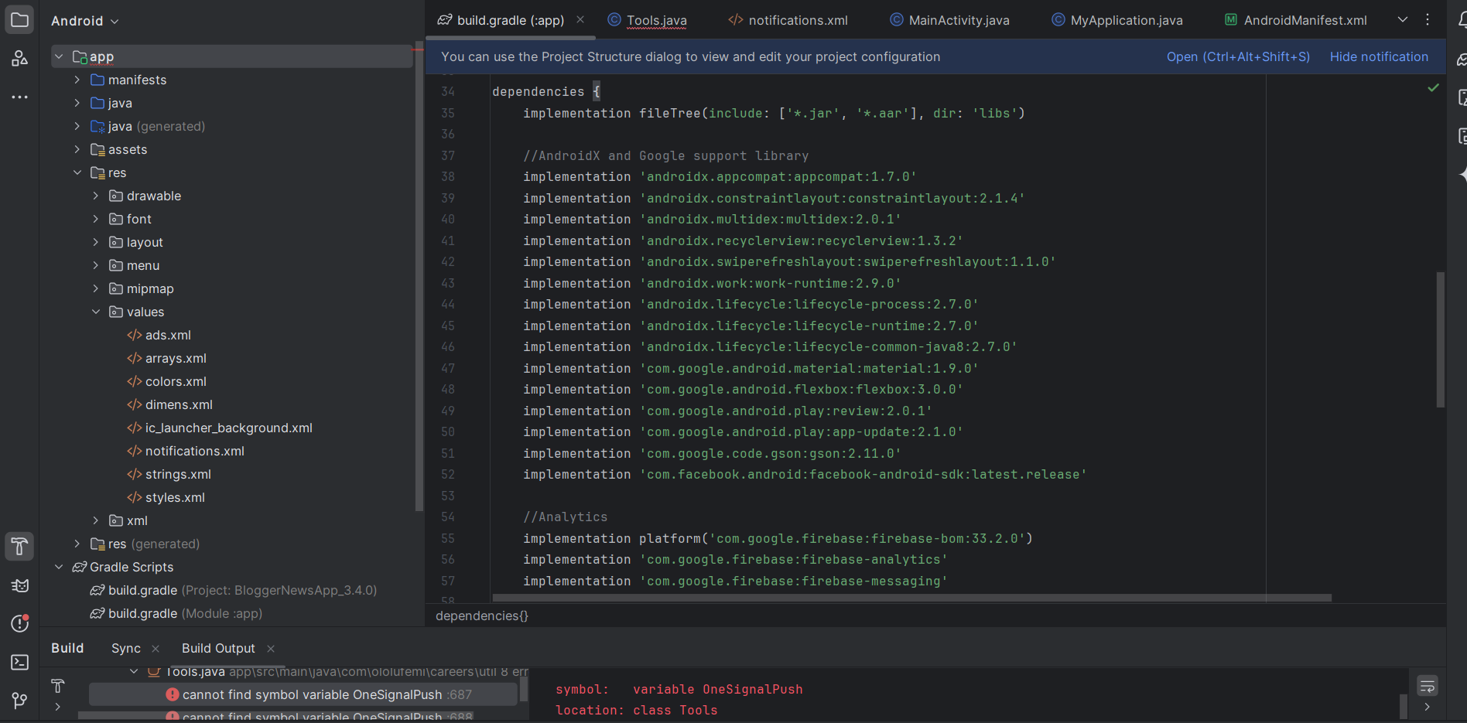Collapse the Gradle Scripts node
Viewport: 1467px width, 723px height.
[x=59, y=567]
